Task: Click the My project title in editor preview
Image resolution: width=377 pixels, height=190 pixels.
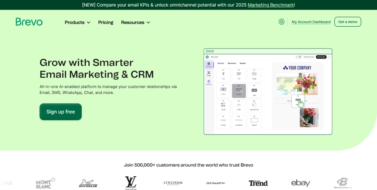Action: click(x=214, y=57)
